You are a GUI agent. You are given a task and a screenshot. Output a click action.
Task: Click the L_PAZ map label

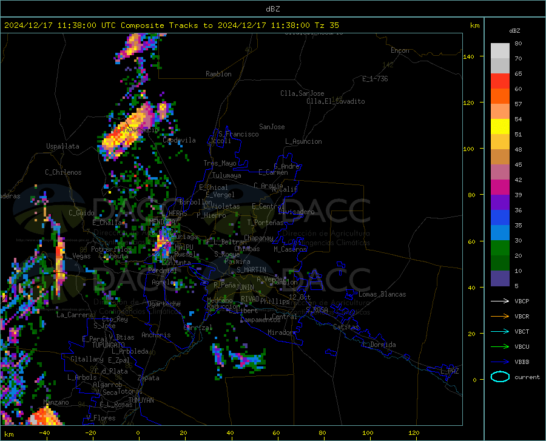click(450, 371)
